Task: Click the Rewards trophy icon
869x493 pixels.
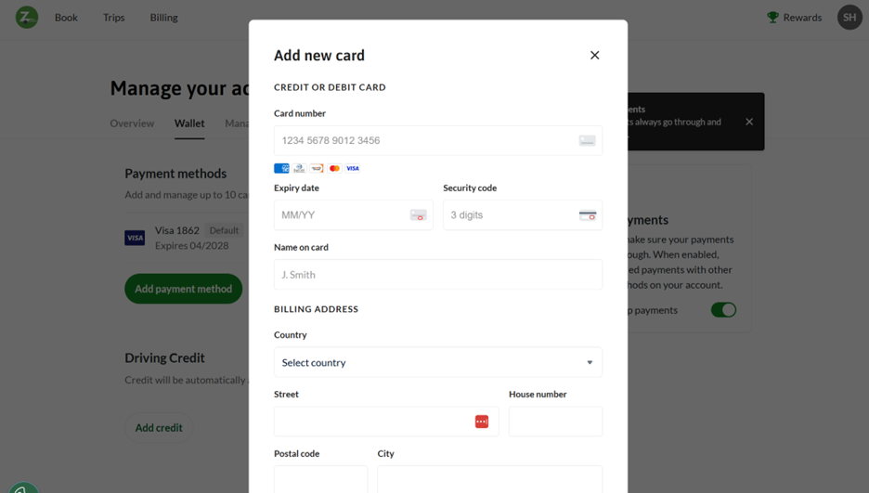Action: click(772, 17)
